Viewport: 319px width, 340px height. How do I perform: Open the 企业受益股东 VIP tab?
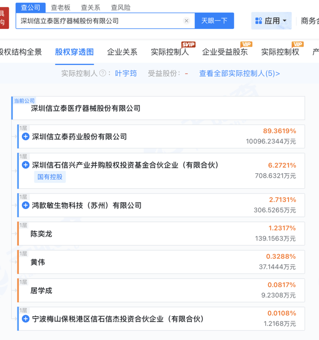click(225, 52)
